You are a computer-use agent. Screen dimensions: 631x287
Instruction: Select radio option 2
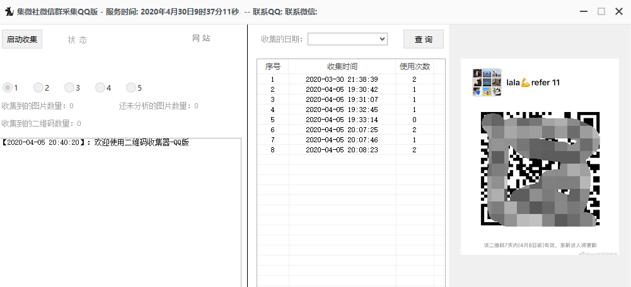pos(42,87)
